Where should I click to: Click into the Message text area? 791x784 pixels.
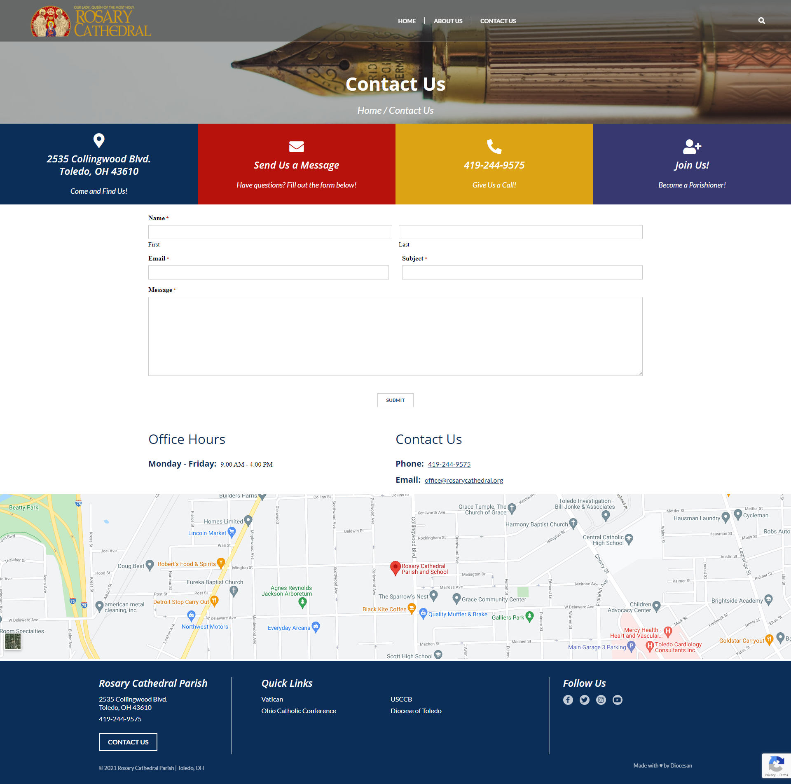point(395,336)
